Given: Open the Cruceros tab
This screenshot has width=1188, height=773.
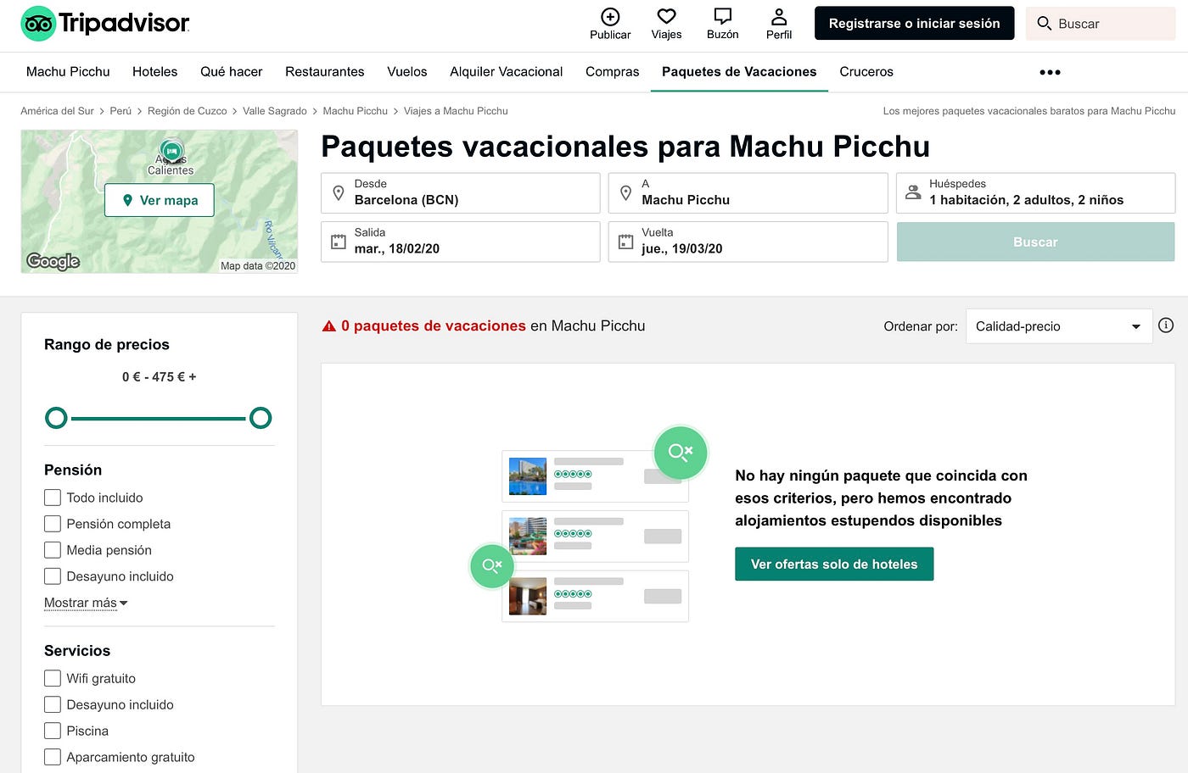Looking at the screenshot, I should click(x=866, y=72).
